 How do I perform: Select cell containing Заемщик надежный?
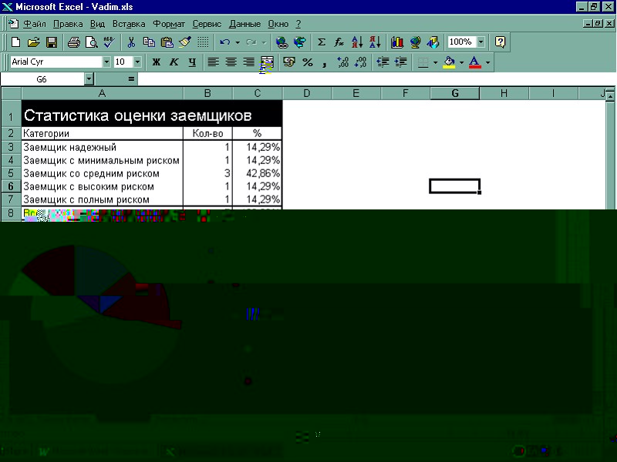[x=102, y=147]
